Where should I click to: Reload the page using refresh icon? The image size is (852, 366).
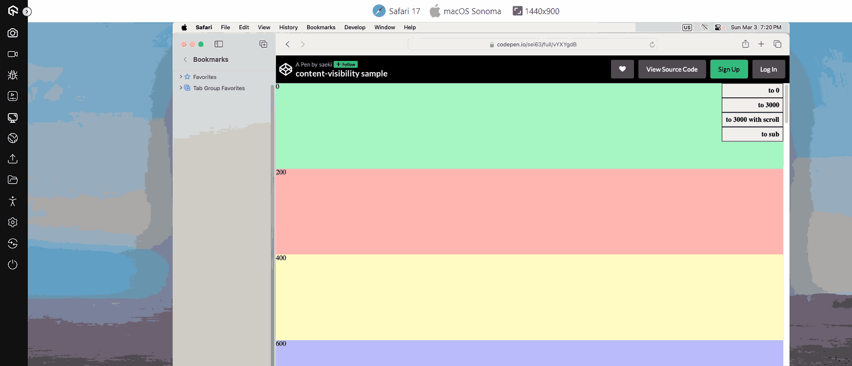click(x=652, y=45)
